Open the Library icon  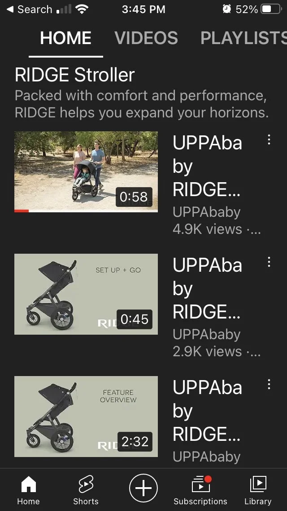tap(258, 484)
